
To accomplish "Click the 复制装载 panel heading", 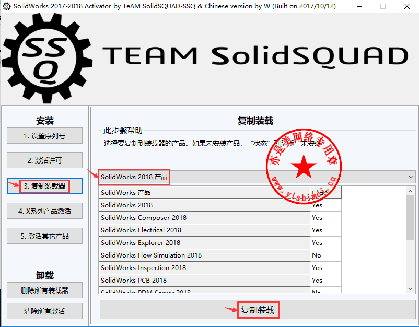I will coord(255,121).
